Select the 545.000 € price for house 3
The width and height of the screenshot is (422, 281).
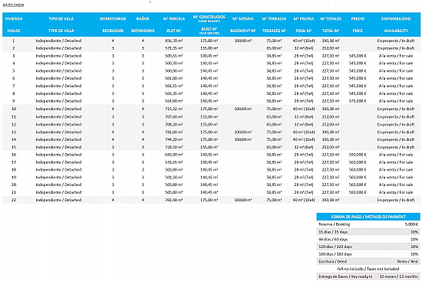click(x=358, y=56)
